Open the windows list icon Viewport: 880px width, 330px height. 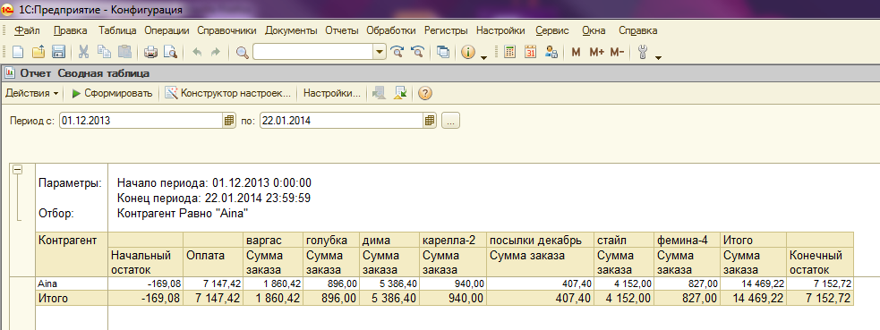pos(443,52)
